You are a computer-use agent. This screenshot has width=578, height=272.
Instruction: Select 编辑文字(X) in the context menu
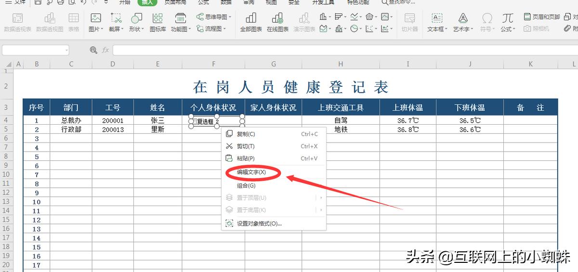coord(274,172)
